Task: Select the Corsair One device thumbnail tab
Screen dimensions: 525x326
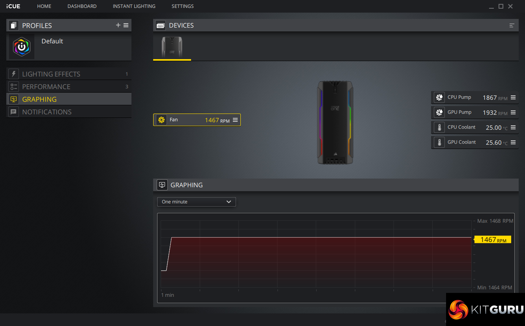Action: click(x=172, y=47)
